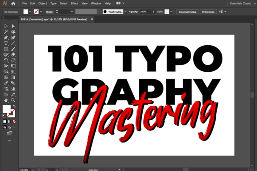The width and height of the screenshot is (257, 171).
Task: Select the Shape Builder tool
Action: 6,72
